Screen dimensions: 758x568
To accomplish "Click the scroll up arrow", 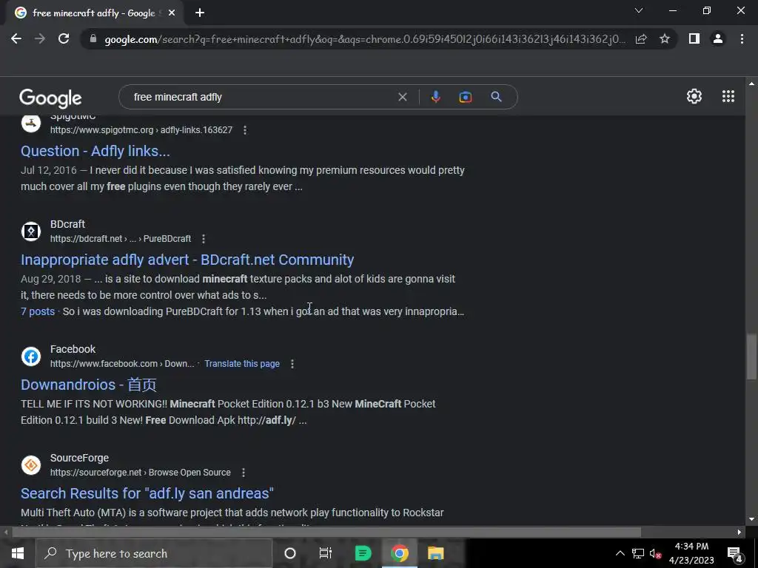I will [751, 84].
